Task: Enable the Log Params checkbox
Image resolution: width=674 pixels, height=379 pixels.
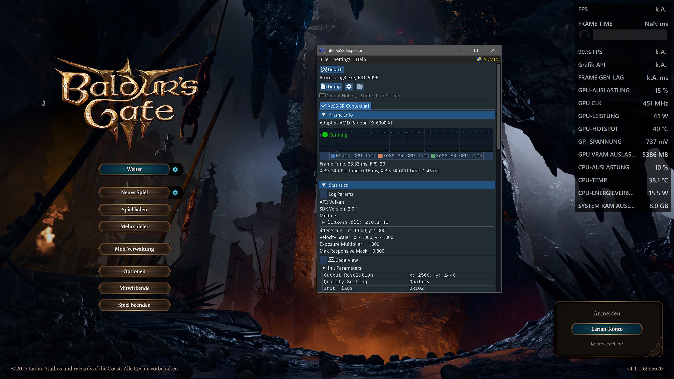Action: 323,194
